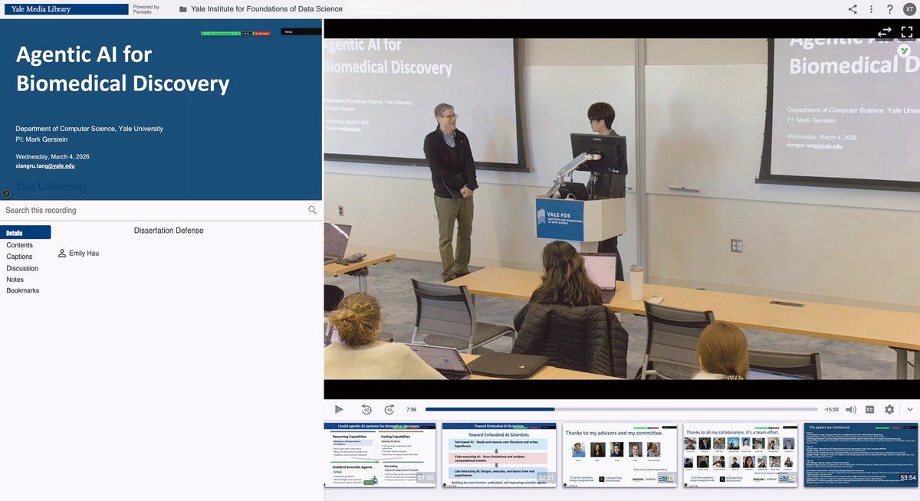The image size is (920, 501).
Task: Click the playback progress seek bar
Action: [x=622, y=410]
